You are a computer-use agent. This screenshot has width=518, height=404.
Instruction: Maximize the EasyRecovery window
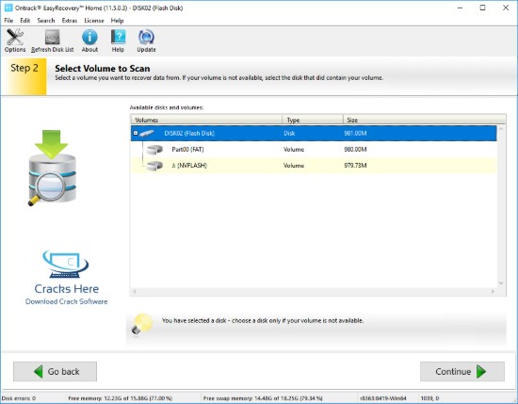point(482,8)
